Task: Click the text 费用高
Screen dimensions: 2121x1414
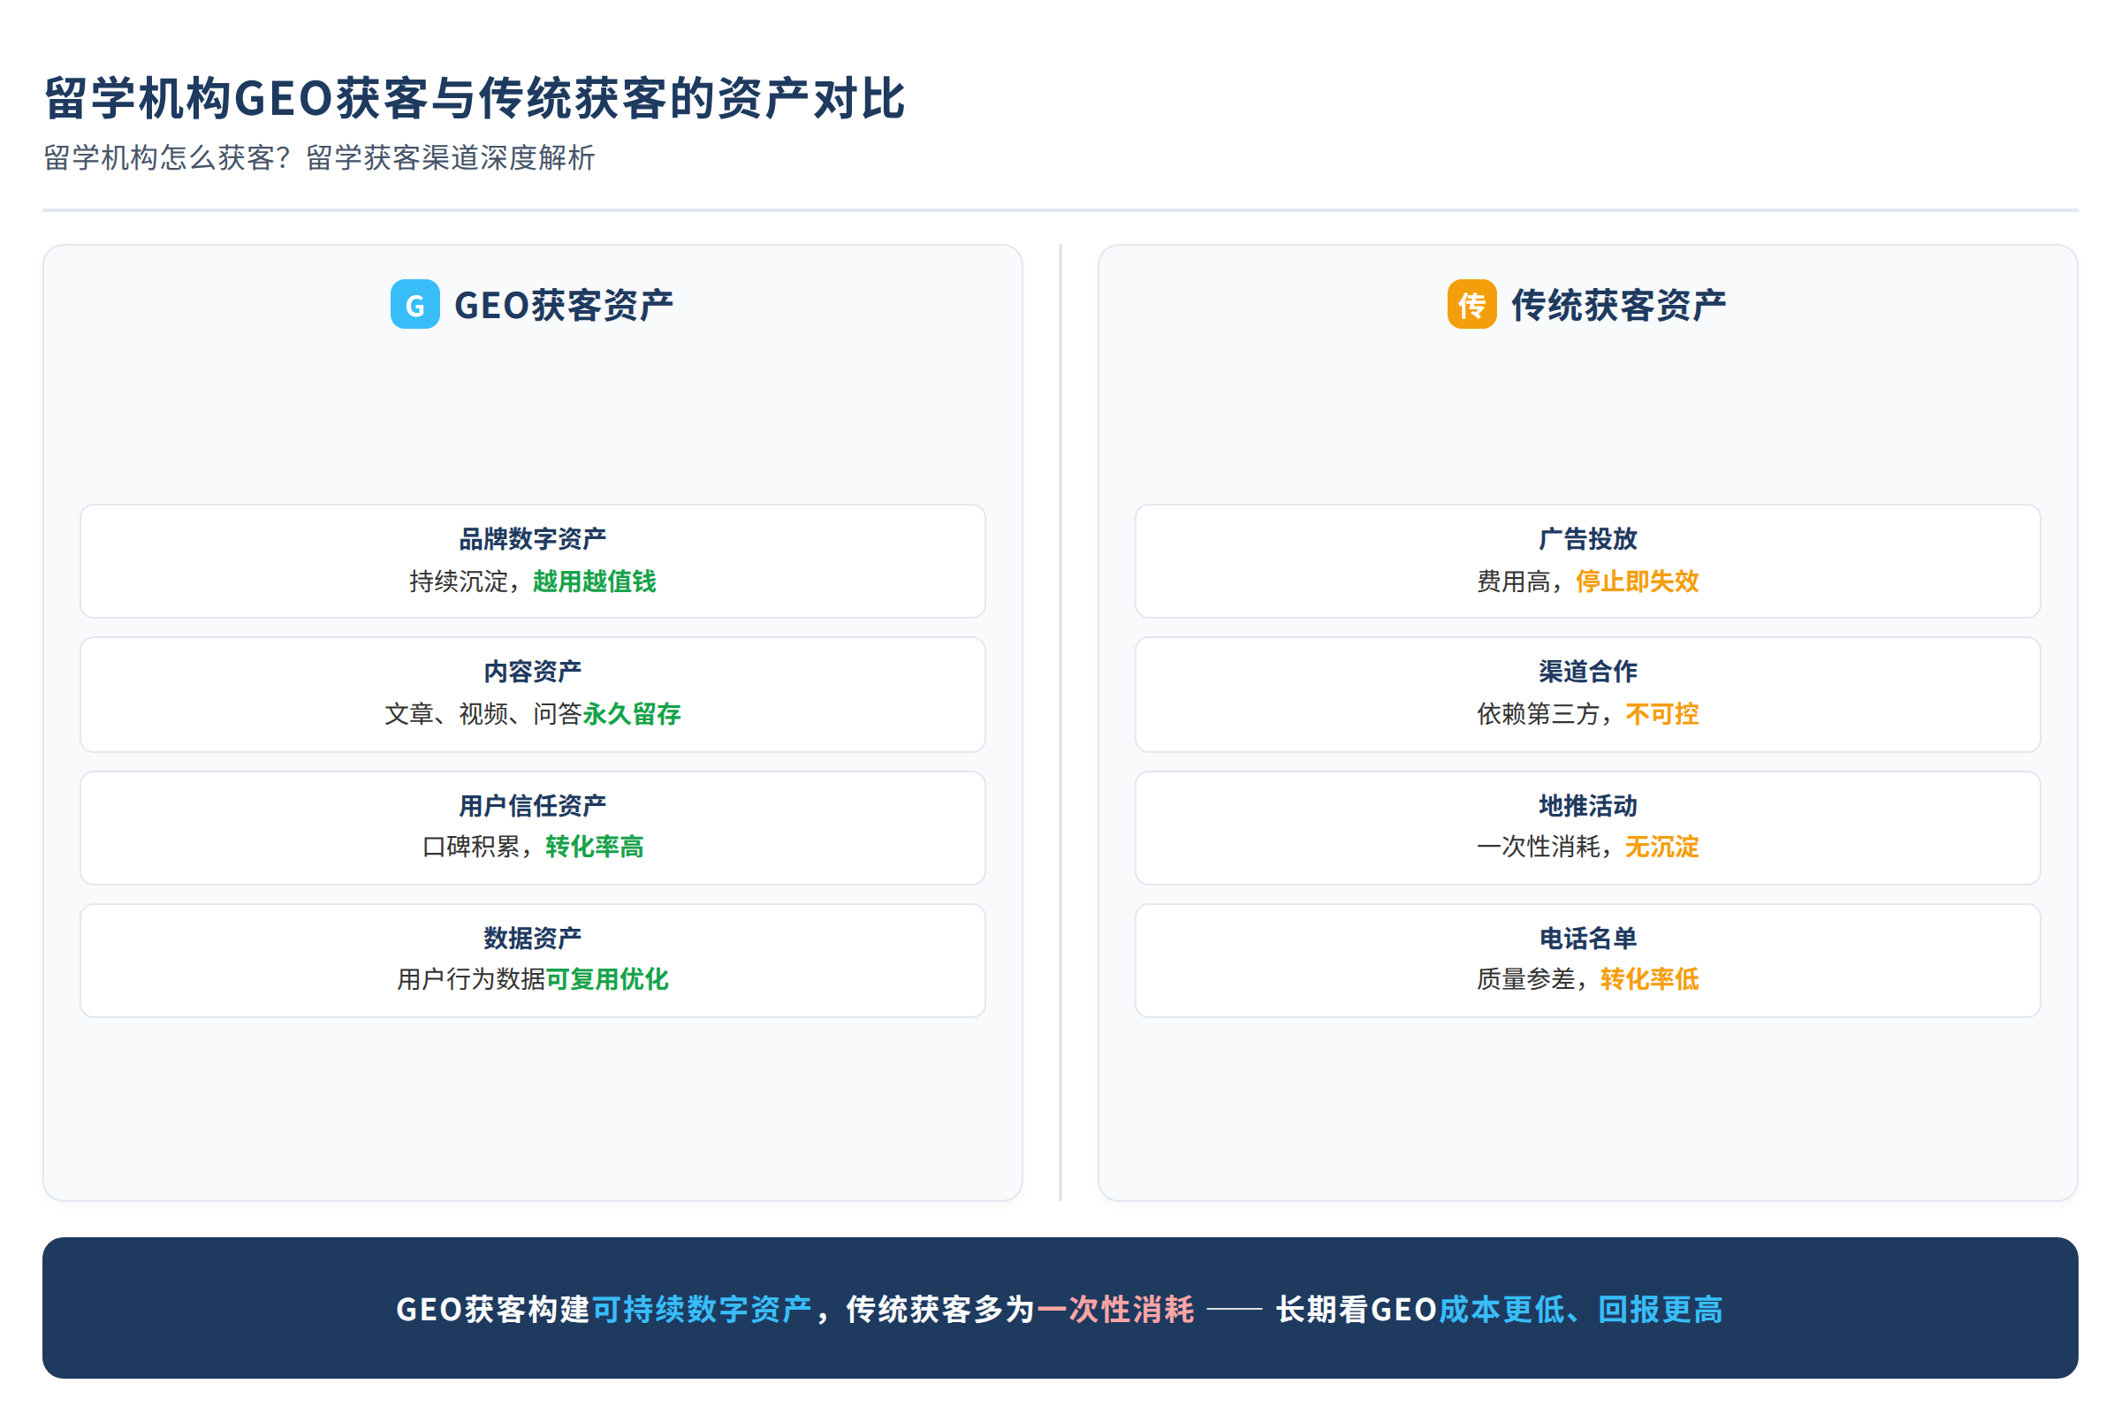Action: coord(1513,582)
